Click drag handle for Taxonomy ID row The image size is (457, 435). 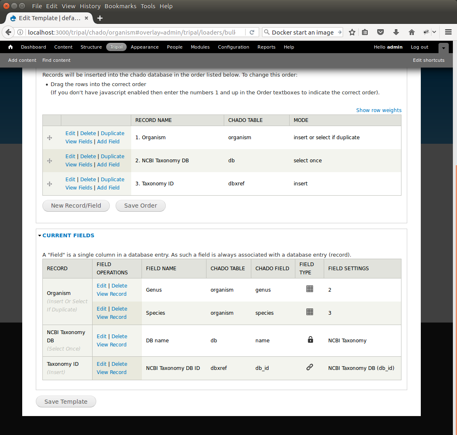50,184
